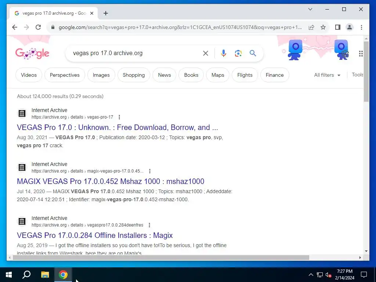
Task: Open the Google apps grid icon
Action: click(x=361, y=54)
